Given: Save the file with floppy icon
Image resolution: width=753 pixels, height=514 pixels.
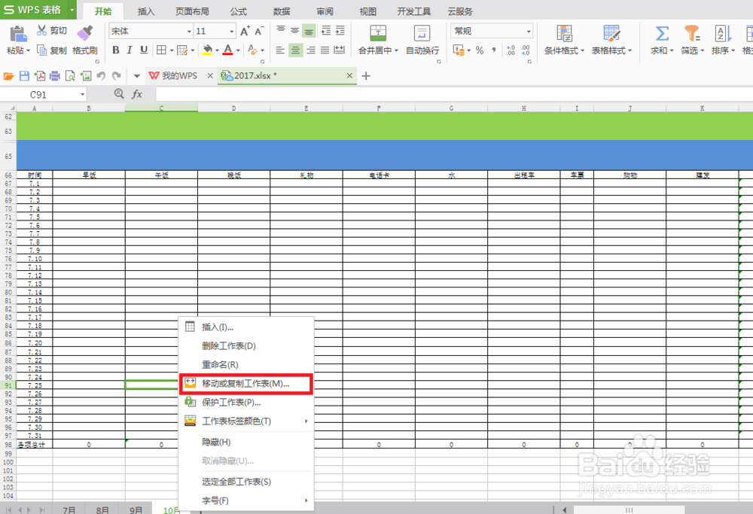Looking at the screenshot, I should tap(24, 76).
